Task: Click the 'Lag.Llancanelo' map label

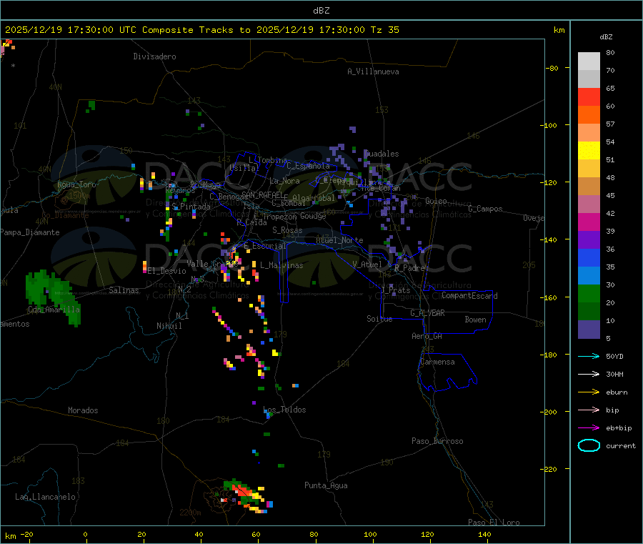Action: pyautogui.click(x=45, y=497)
